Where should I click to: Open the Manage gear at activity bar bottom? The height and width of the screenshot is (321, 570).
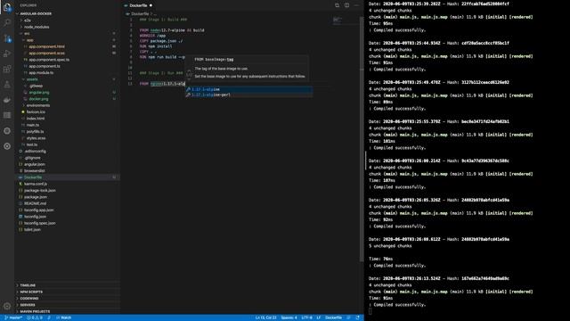pyautogui.click(x=7, y=307)
